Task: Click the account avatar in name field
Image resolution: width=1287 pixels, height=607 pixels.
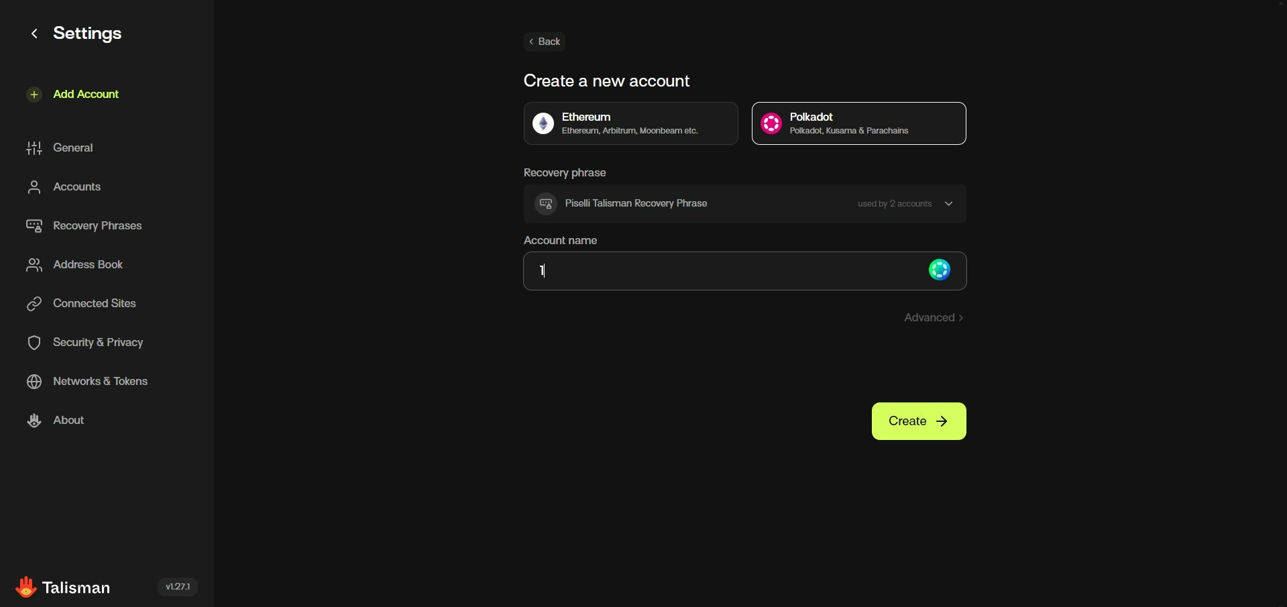Action: [x=940, y=270]
